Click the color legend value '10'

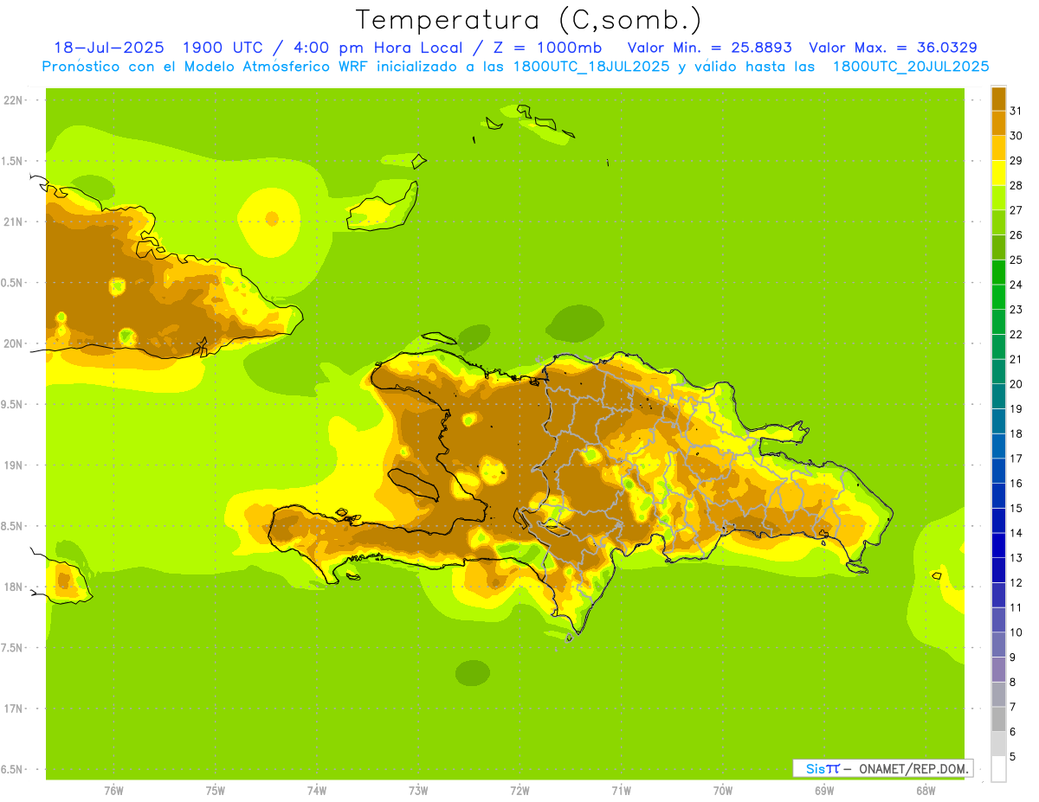pos(1016,632)
